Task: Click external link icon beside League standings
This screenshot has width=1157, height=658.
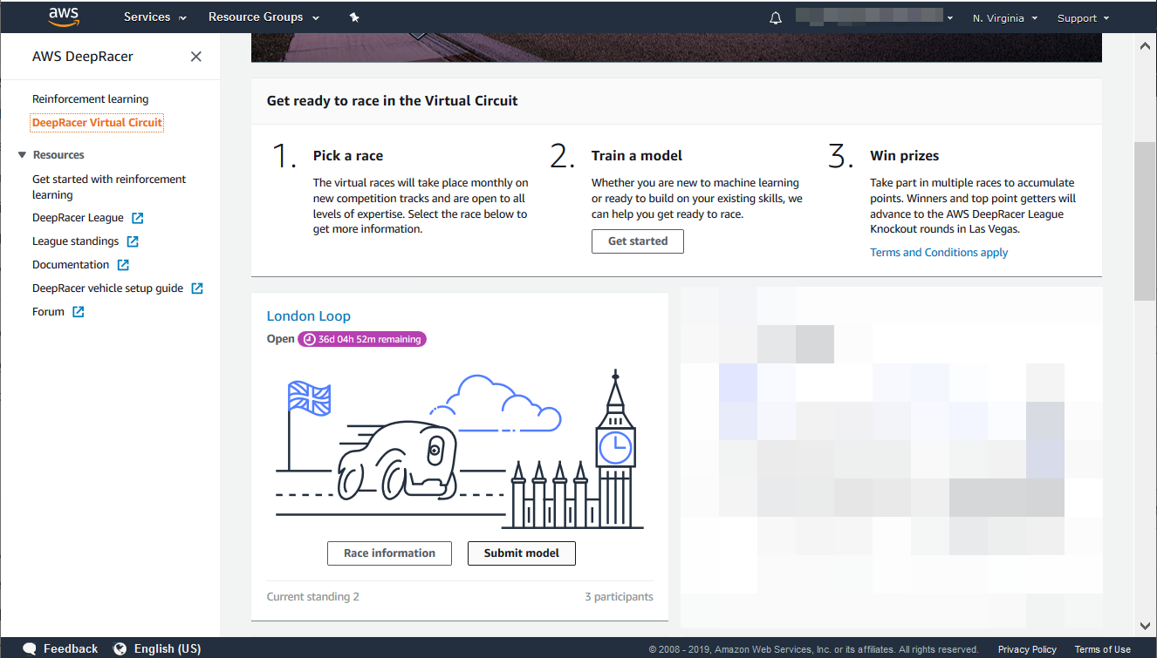Action: (133, 241)
